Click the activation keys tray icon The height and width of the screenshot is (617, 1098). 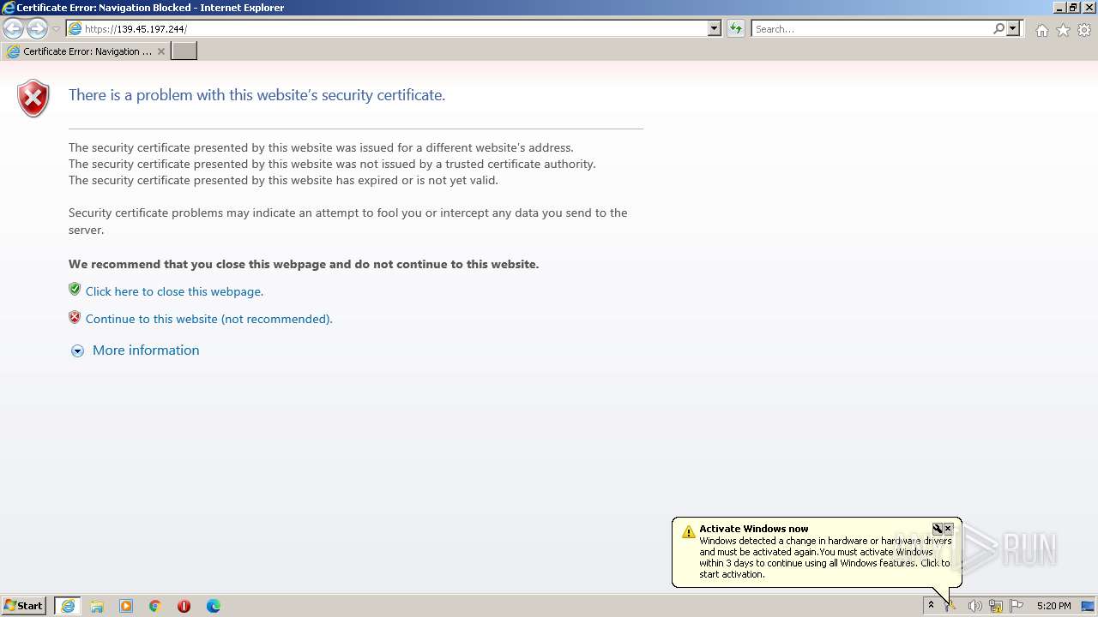tap(950, 606)
